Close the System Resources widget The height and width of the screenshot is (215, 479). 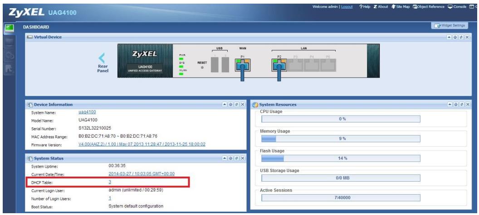[x=468, y=104]
